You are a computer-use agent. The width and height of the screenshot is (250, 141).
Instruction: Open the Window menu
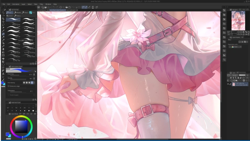point(48,4)
